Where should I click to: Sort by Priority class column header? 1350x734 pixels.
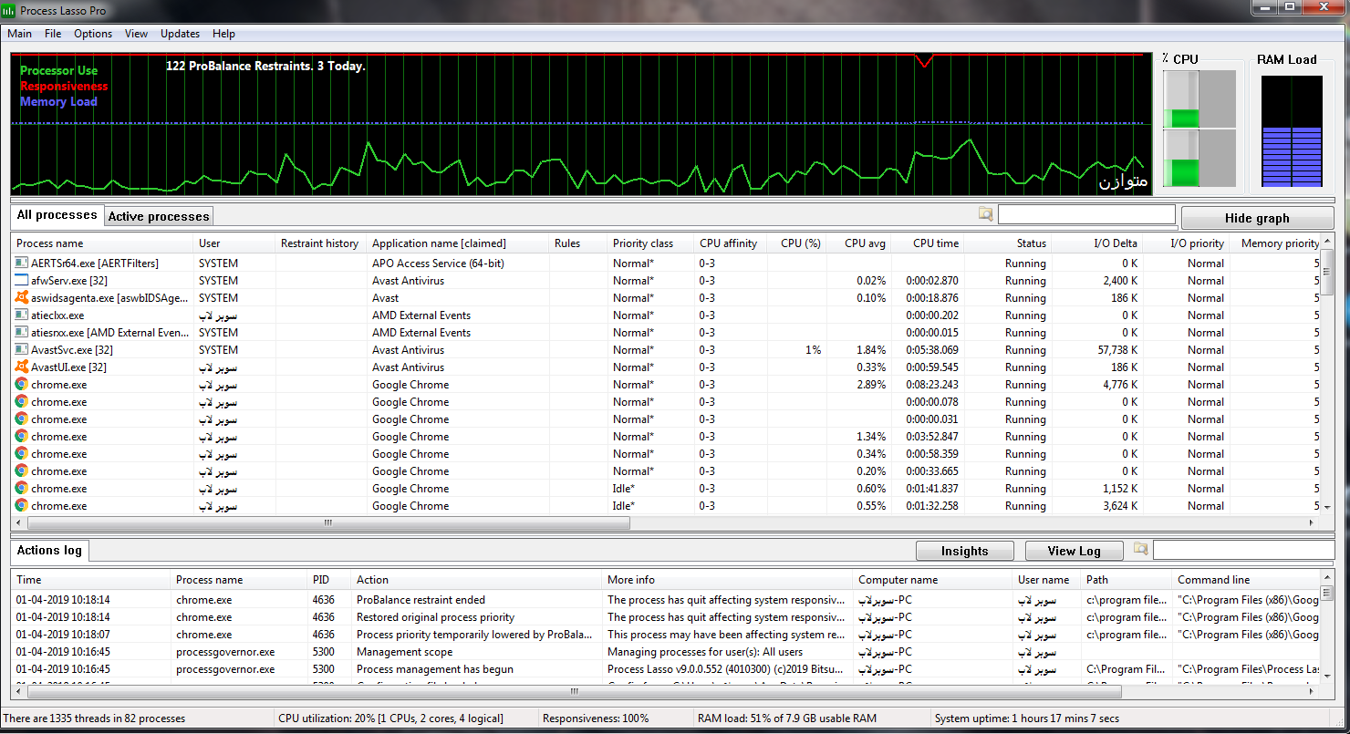coord(651,243)
